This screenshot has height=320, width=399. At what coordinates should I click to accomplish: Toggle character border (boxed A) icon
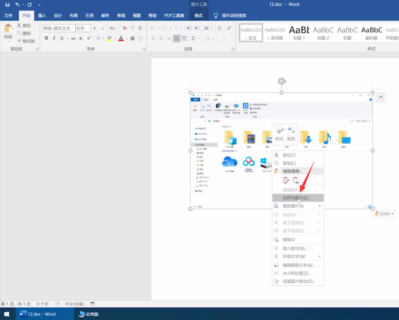tap(140, 28)
